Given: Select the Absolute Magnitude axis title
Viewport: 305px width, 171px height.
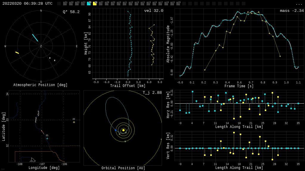Looking at the screenshot, I should pyautogui.click(x=168, y=44).
